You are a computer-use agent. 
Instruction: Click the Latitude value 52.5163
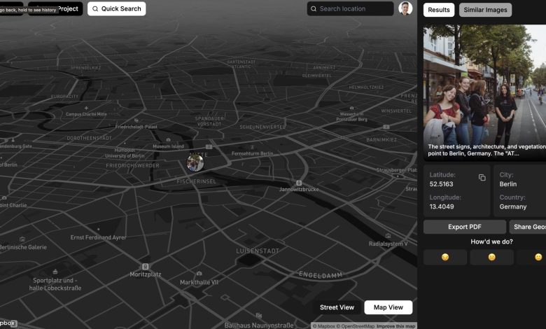[441, 184]
